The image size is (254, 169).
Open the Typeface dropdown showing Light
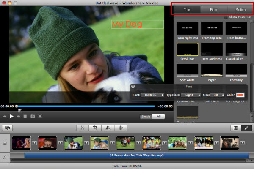point(190,95)
